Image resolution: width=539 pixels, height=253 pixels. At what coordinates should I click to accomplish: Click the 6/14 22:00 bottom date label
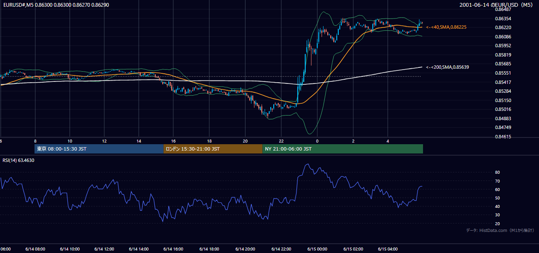(x=281, y=249)
